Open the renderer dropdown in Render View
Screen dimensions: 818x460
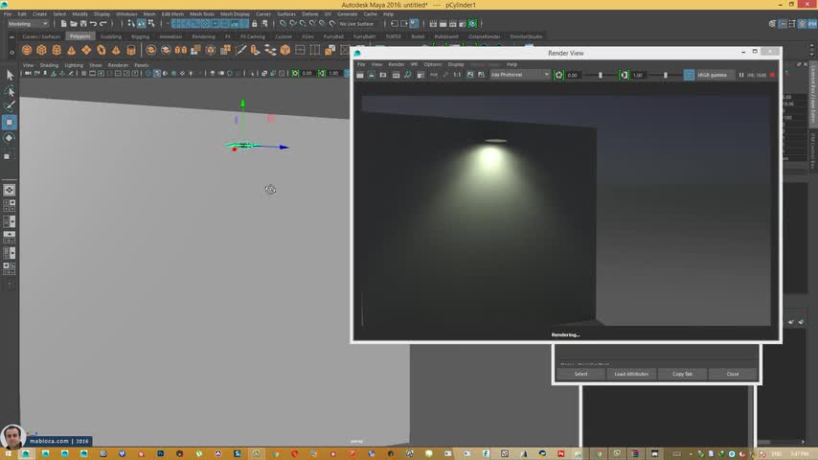[x=520, y=75]
